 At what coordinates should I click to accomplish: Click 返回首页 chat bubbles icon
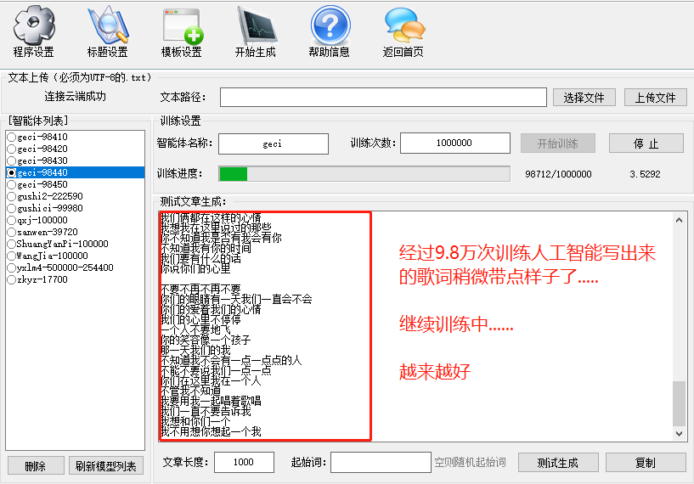(x=403, y=25)
